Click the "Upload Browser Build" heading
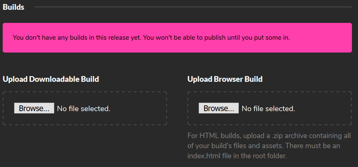This screenshot has height=167, width=358. (225, 79)
